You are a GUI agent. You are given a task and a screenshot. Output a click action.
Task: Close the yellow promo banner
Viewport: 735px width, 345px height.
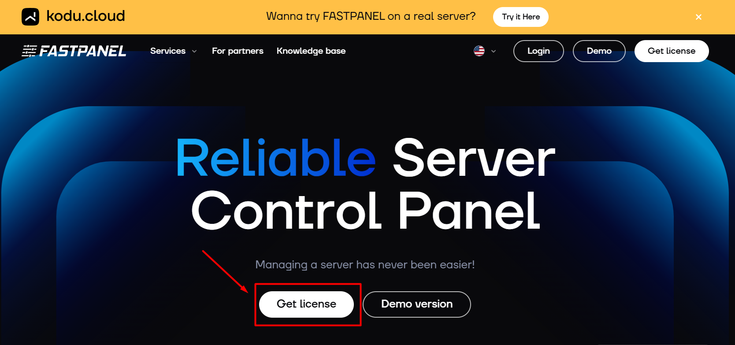[698, 17]
